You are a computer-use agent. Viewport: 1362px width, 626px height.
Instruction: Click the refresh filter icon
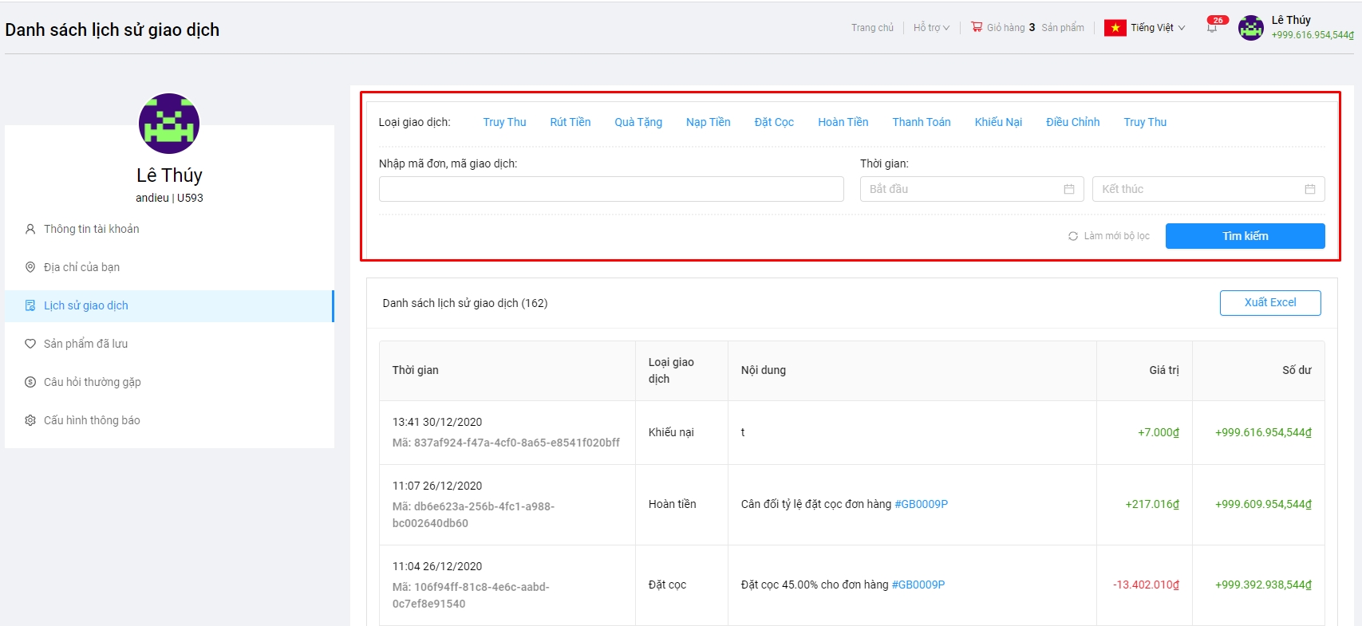point(1073,236)
